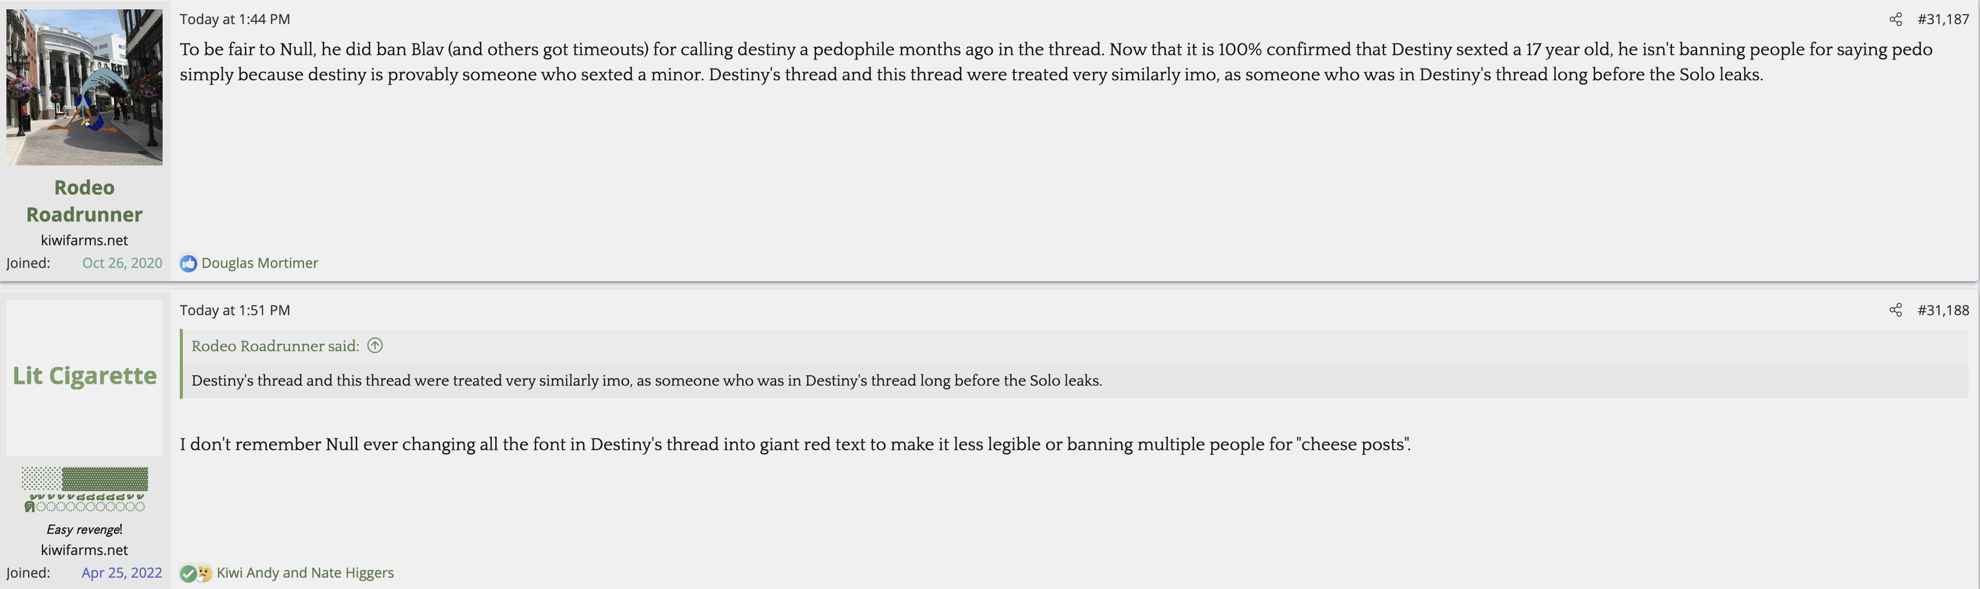1980x589 pixels.
Task: Open Rodeo Roadrunner's avatar image
Action: coord(85,87)
